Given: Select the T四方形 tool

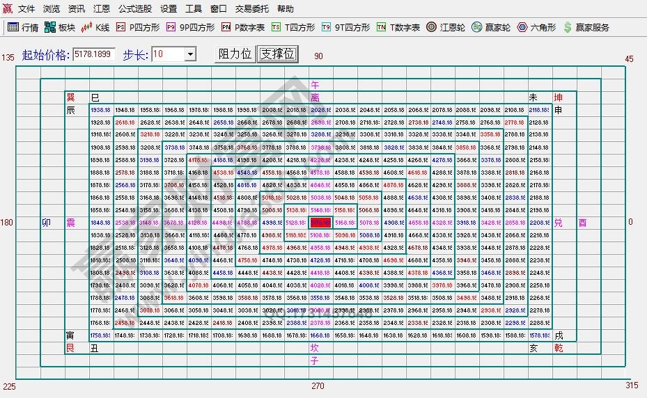Looking at the screenshot, I should [293, 28].
